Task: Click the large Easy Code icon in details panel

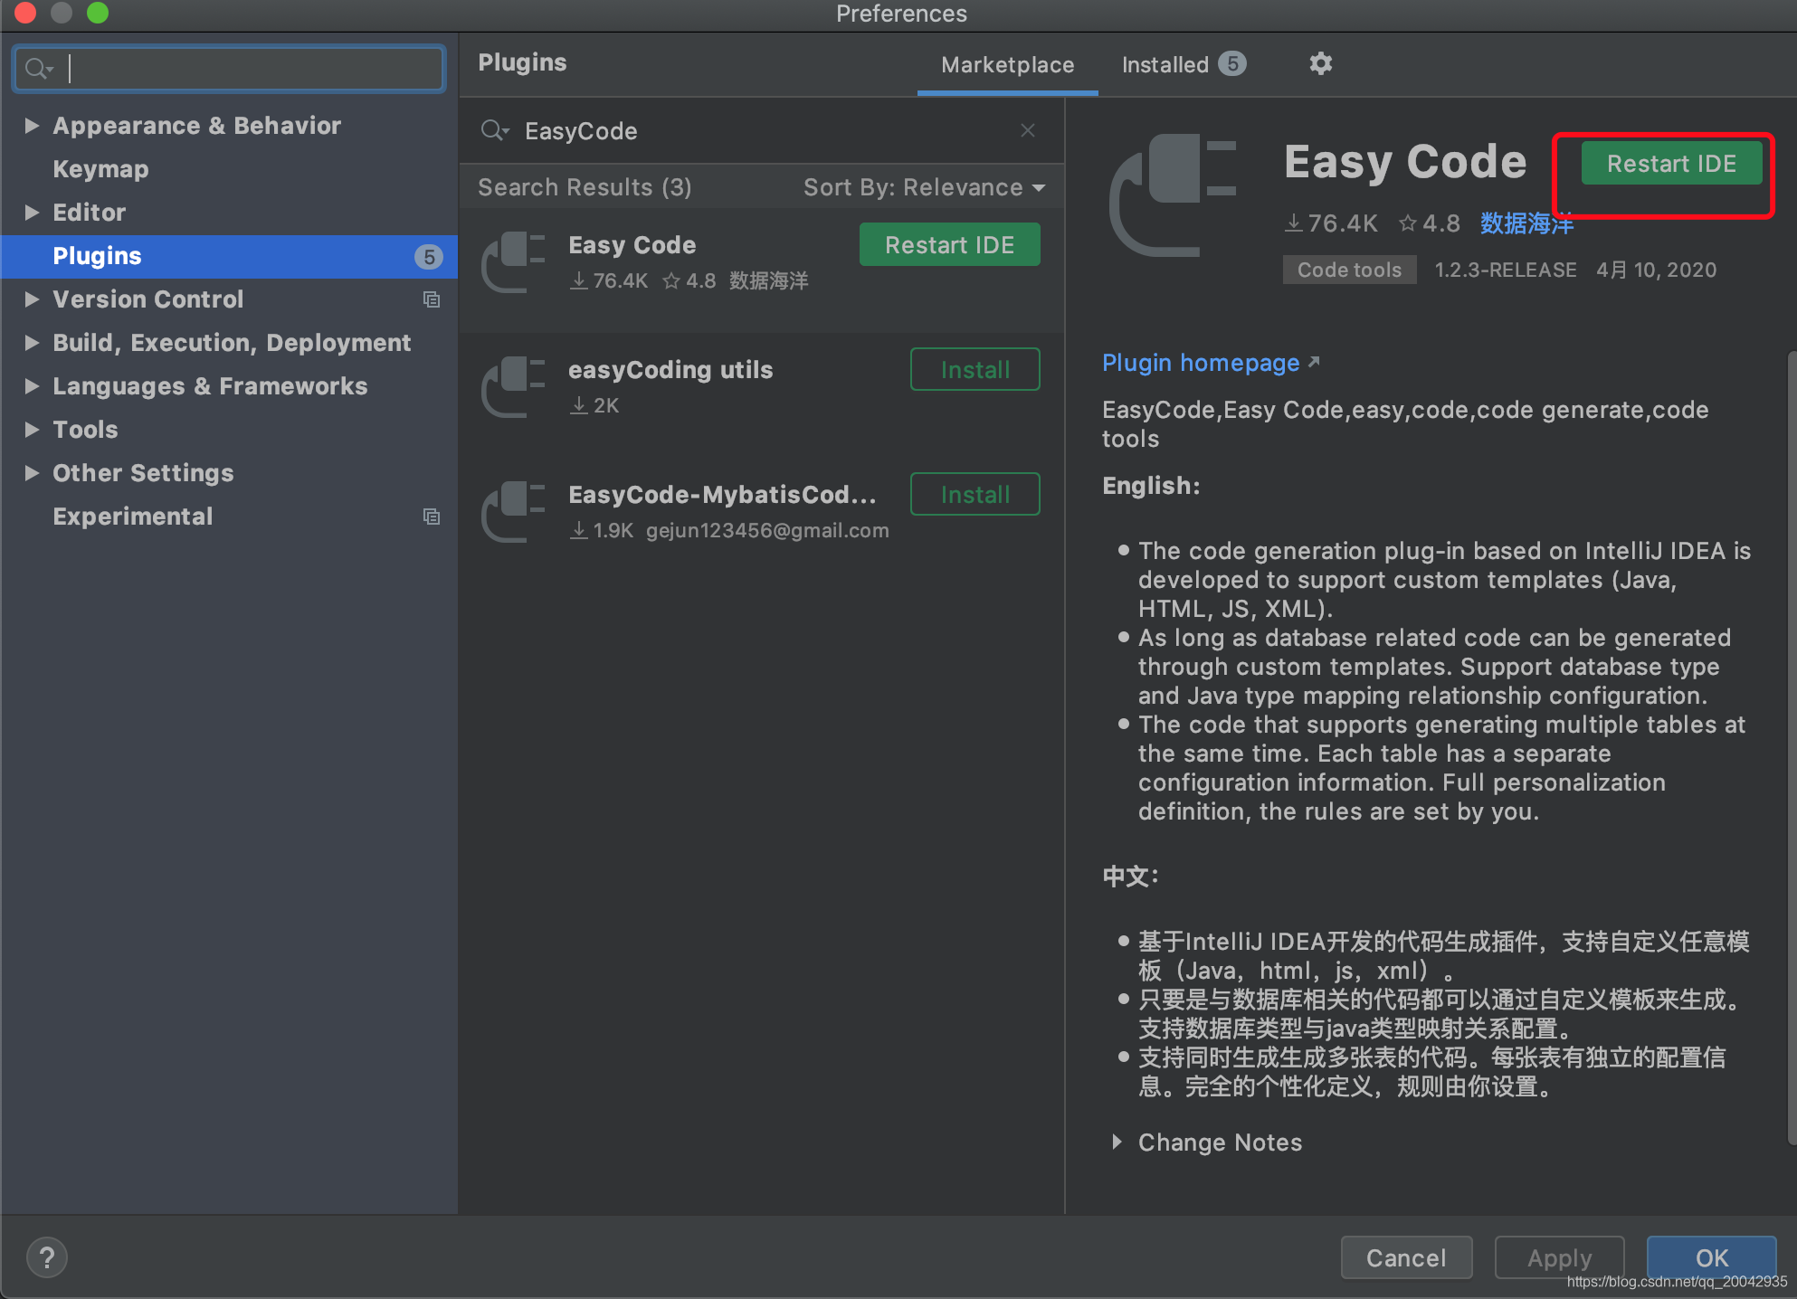Action: pyautogui.click(x=1174, y=194)
